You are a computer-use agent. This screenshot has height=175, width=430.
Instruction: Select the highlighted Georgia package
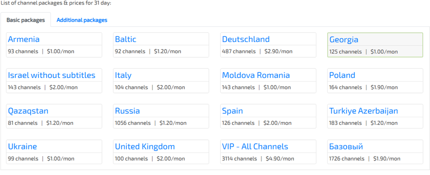[x=344, y=40]
